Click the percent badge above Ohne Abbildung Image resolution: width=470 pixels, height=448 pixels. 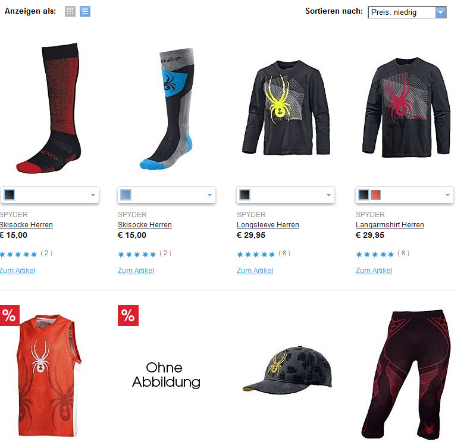coord(128,315)
